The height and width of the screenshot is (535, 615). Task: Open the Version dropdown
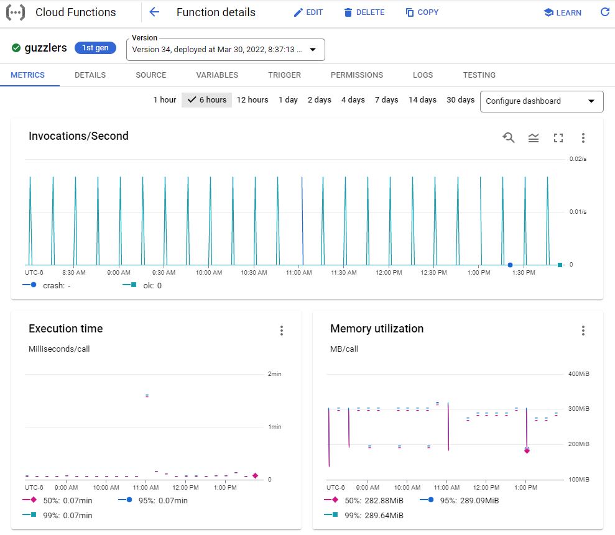coord(226,50)
